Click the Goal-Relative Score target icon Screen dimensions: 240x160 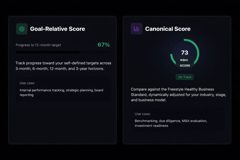tap(22, 29)
